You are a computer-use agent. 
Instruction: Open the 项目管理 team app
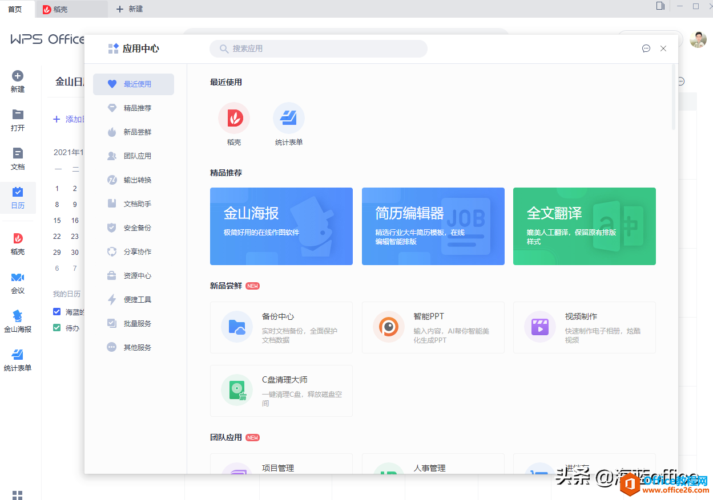(x=281, y=464)
